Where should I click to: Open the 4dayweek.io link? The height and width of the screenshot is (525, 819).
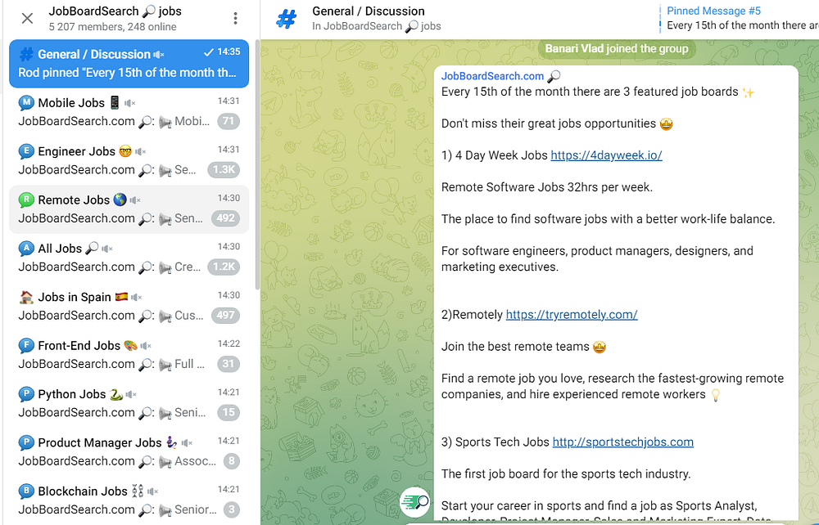[606, 155]
